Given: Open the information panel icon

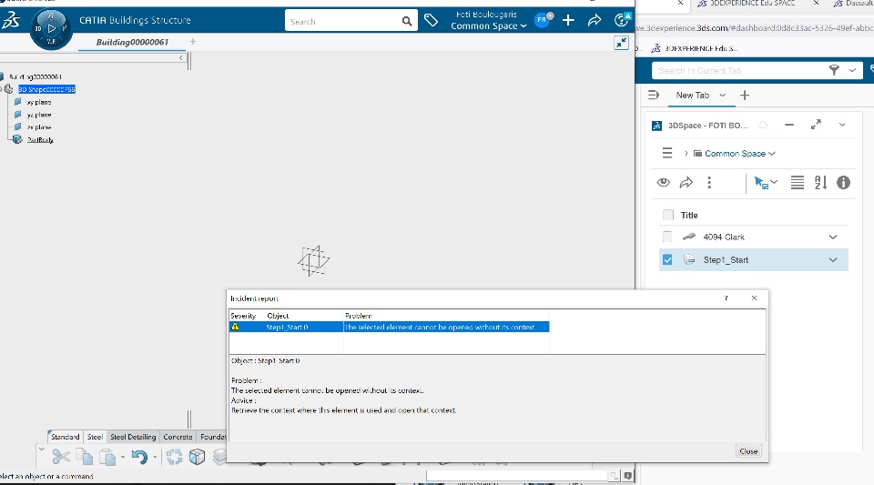Looking at the screenshot, I should [x=843, y=182].
